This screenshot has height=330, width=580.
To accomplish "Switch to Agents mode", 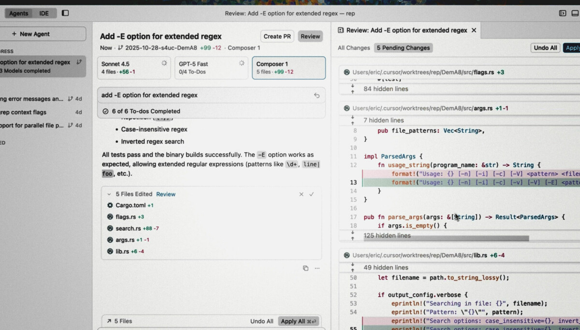I will (19, 13).
